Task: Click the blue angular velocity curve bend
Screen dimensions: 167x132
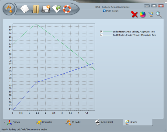Action: (x=36, y=82)
